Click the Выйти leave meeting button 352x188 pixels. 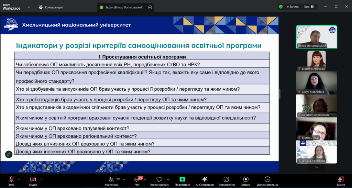pyautogui.click(x=341, y=181)
